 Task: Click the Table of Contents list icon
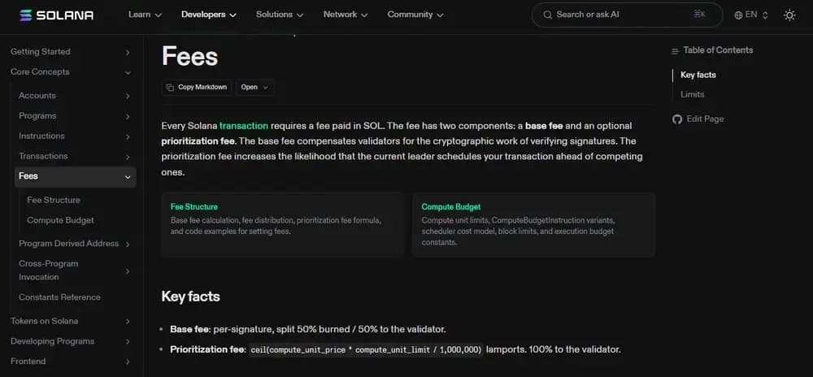(675, 50)
